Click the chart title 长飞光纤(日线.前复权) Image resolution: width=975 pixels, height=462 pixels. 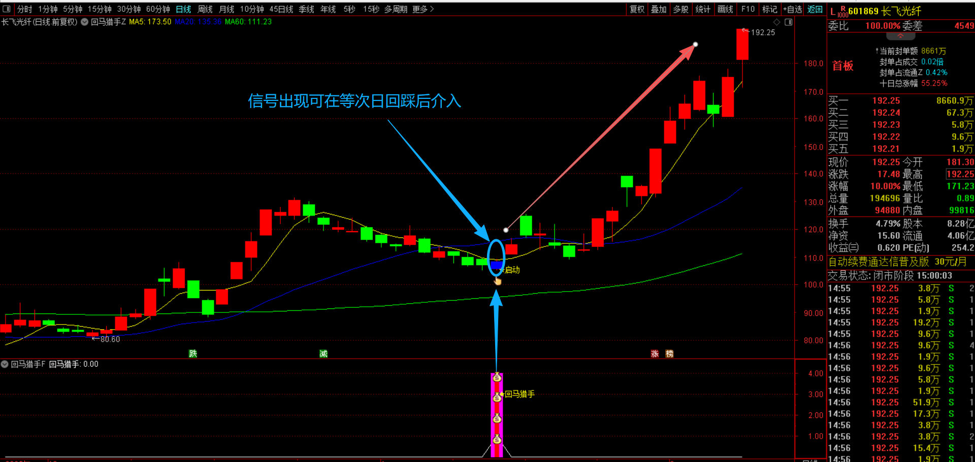(39, 22)
